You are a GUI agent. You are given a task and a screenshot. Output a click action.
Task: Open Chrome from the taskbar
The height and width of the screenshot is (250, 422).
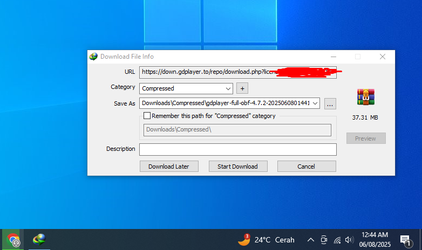[13, 240]
